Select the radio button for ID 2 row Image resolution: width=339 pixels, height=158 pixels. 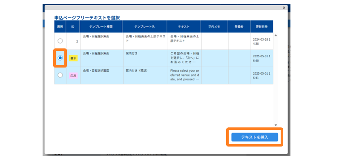pyautogui.click(x=60, y=41)
